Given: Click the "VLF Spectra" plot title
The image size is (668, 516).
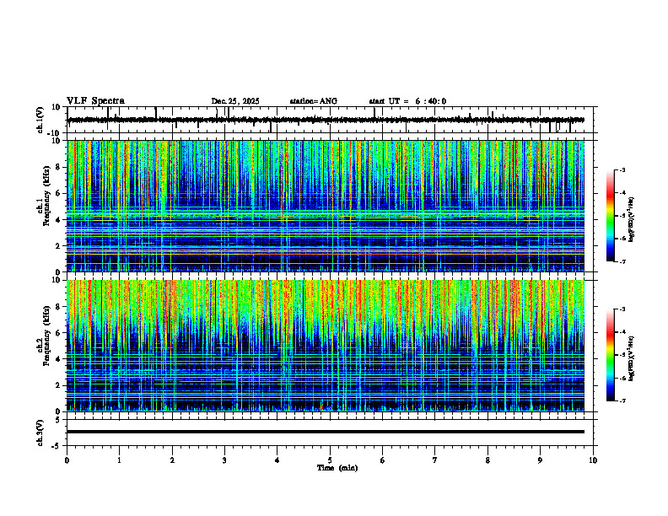Looking at the screenshot, I should tap(95, 101).
